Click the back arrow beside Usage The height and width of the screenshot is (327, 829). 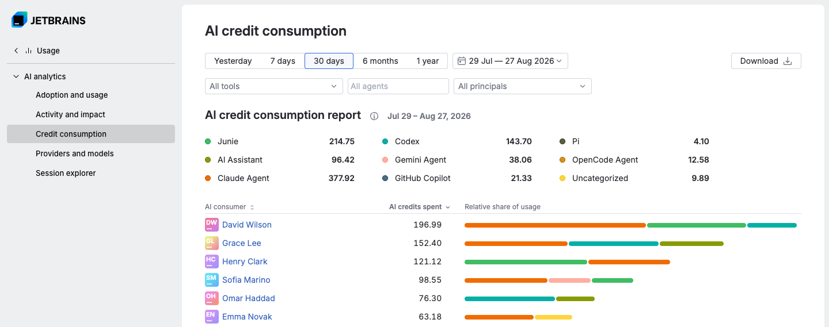(x=16, y=51)
